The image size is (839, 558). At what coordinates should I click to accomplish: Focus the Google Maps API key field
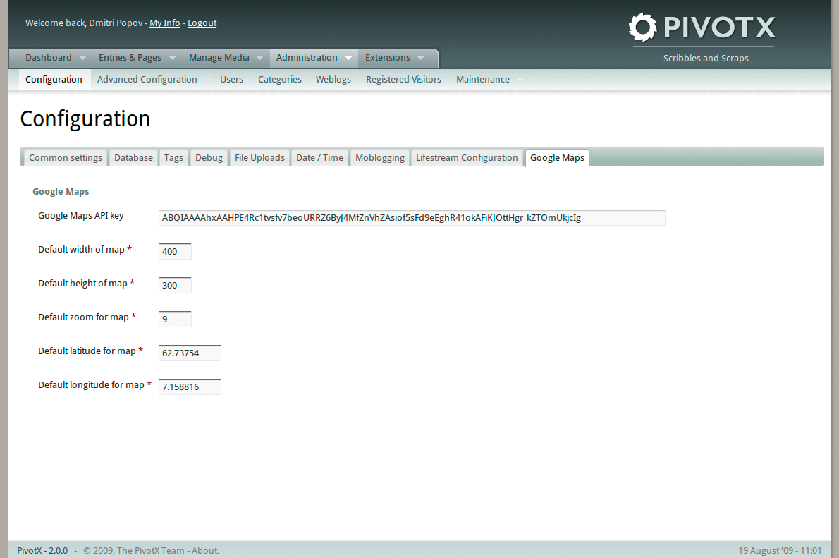click(412, 217)
